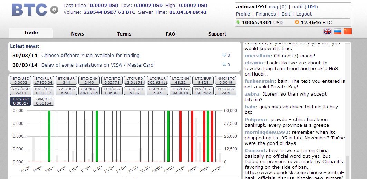Viewport: 367px width, 179px height.
Task: Select the BTC/RUR pair
Action: click(x=44, y=80)
